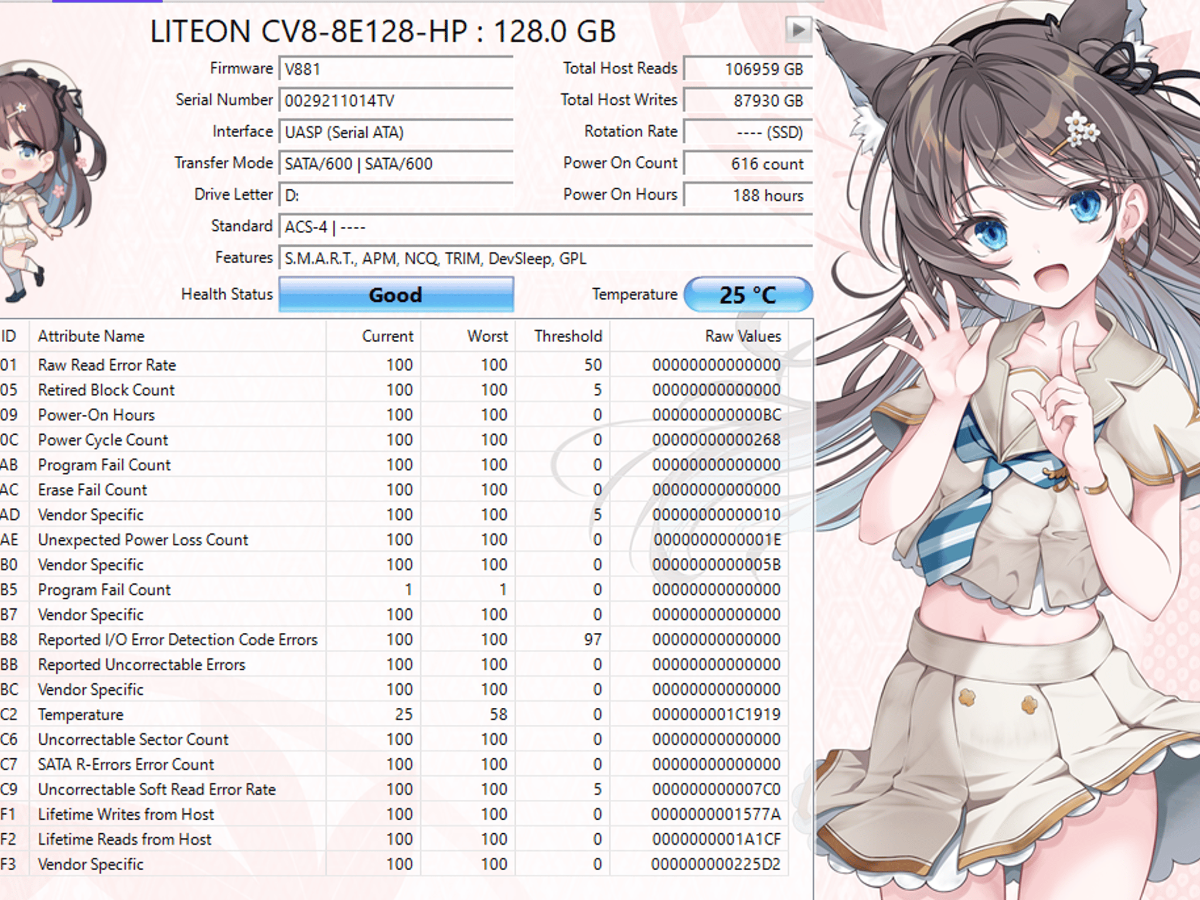The image size is (1200, 900).
Task: Click the worst temperature value 58
Action: click(499, 714)
